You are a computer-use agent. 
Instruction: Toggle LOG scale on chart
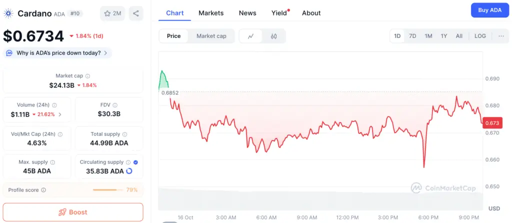(480, 36)
